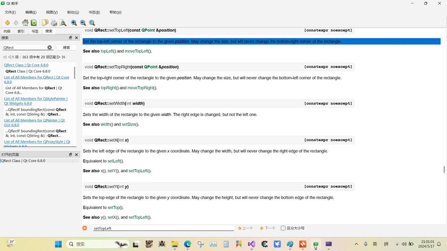Image resolution: width=447 pixels, height=251 pixels.
Task: Open the notification bell in the taskbar
Action: coord(439,244)
